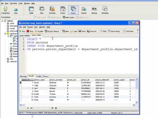Viewport: 158px width, 118px height.
Task: Open the Export Wizard
Action: (x=52, y=31)
